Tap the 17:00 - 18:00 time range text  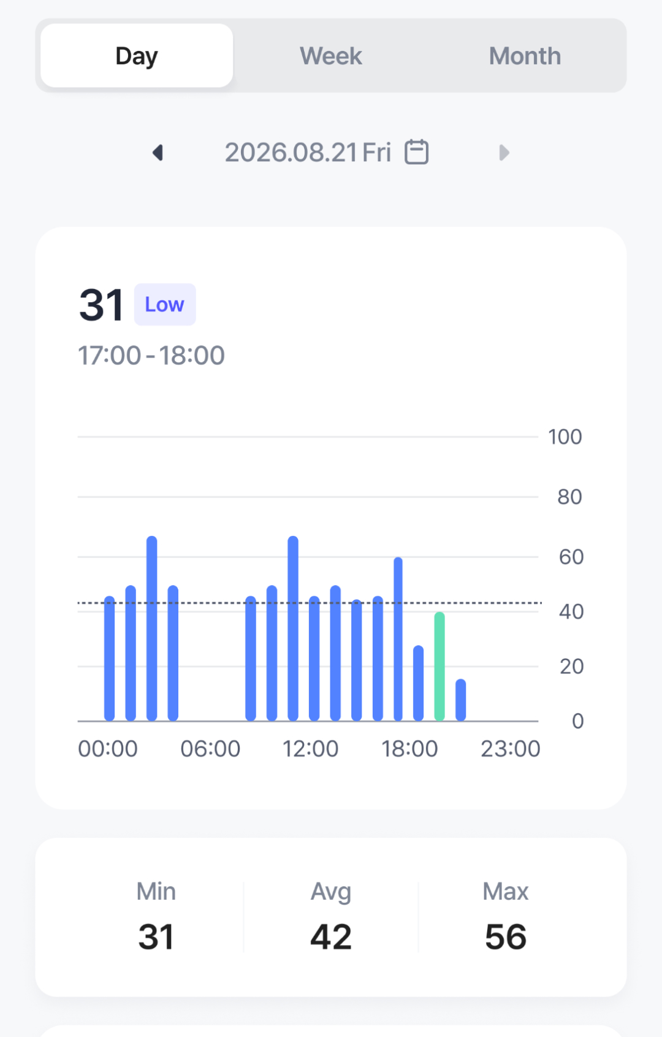[x=151, y=356]
